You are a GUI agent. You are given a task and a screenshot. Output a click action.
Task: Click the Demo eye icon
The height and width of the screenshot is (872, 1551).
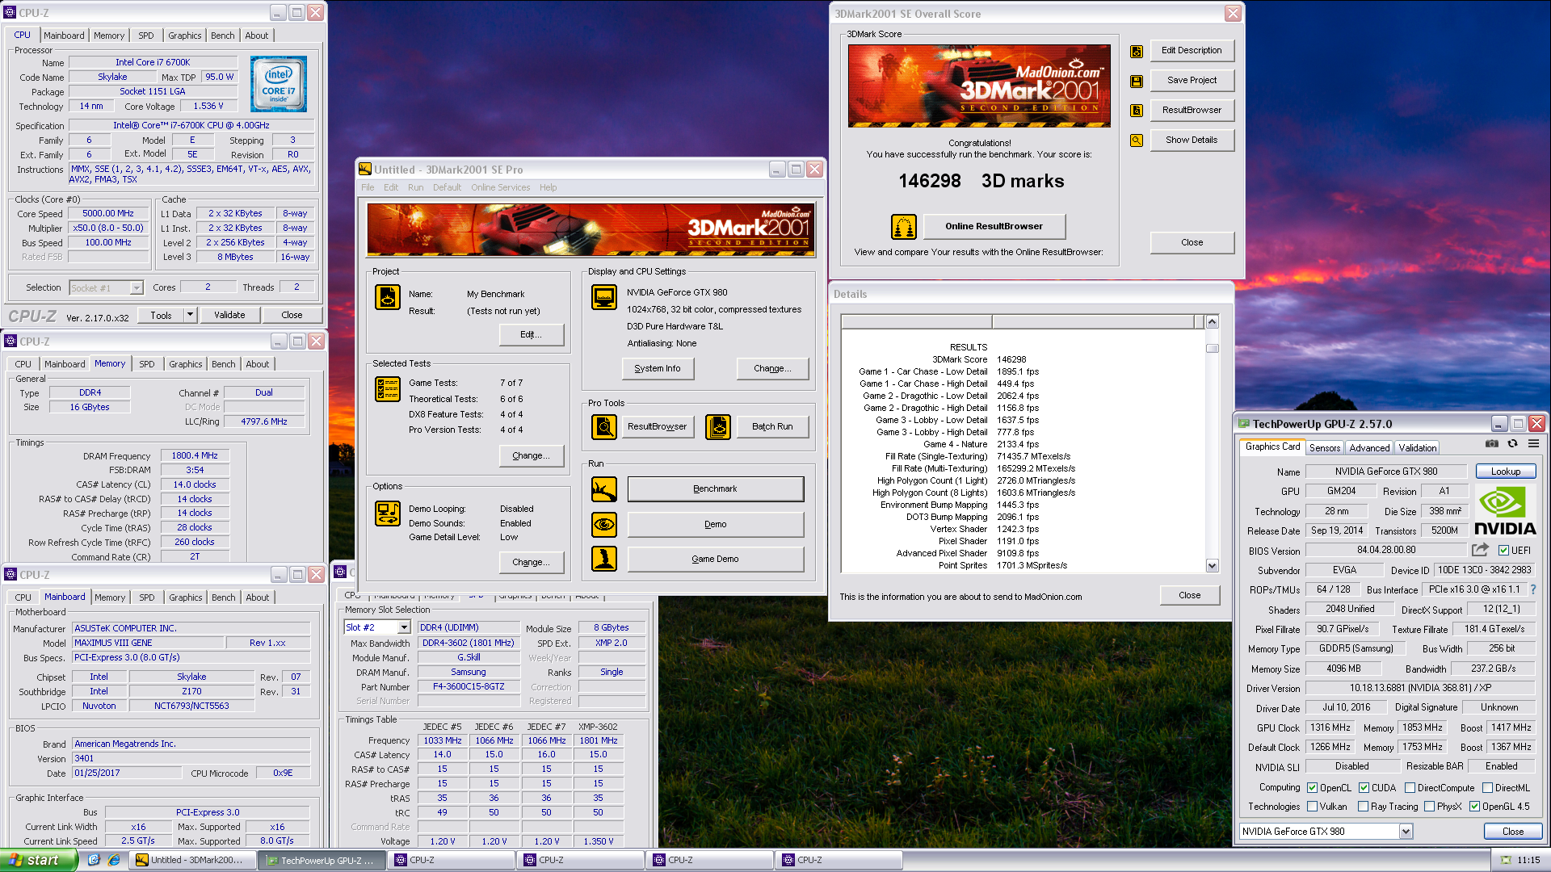[x=604, y=524]
